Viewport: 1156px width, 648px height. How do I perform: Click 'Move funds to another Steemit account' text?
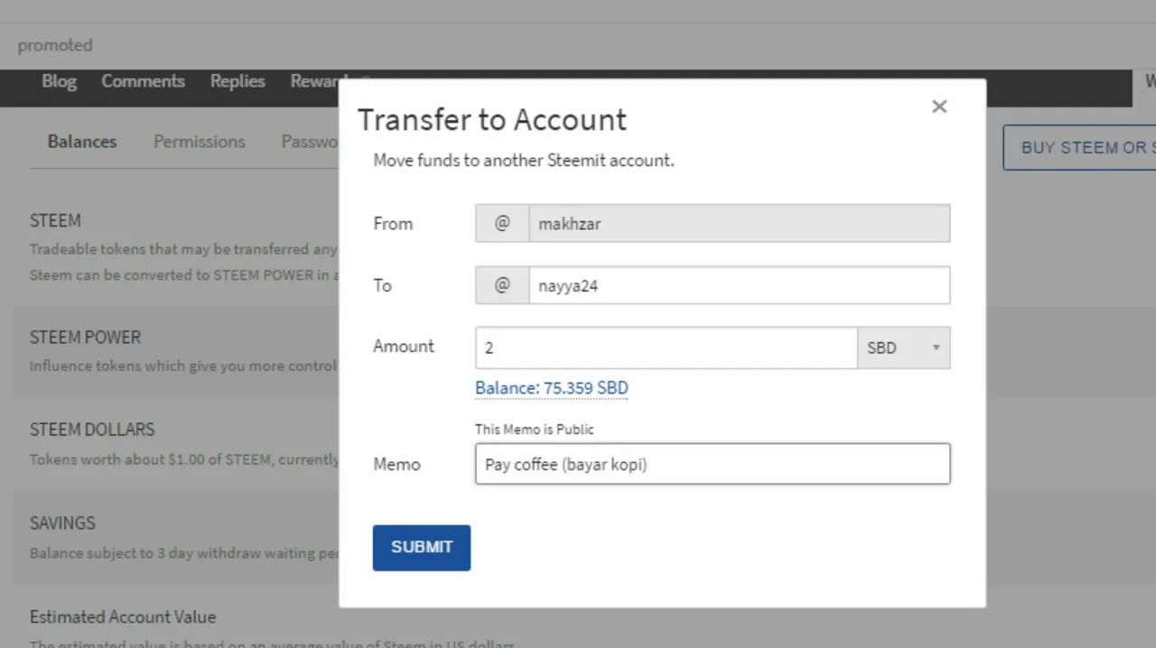524,161
